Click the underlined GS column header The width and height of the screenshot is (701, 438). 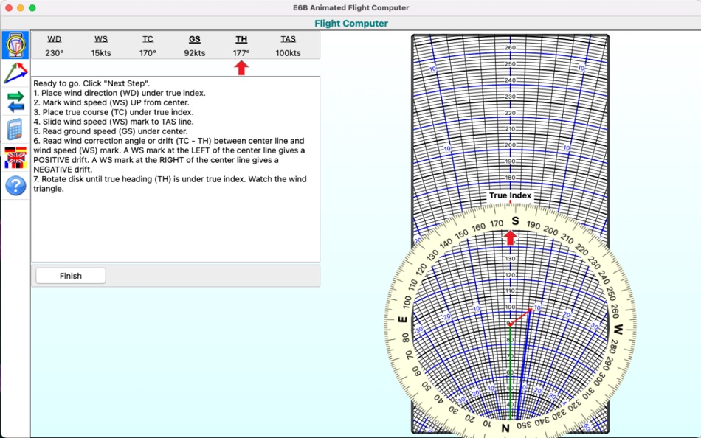(194, 38)
